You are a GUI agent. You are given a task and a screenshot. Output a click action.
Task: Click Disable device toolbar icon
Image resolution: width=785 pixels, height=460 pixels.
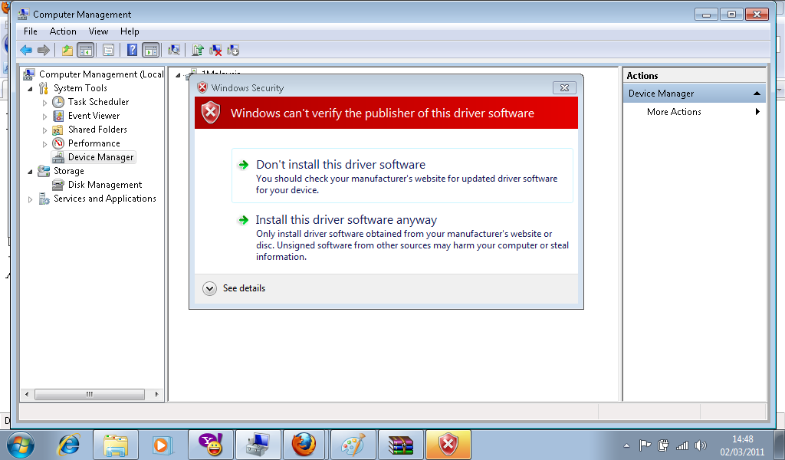point(233,50)
